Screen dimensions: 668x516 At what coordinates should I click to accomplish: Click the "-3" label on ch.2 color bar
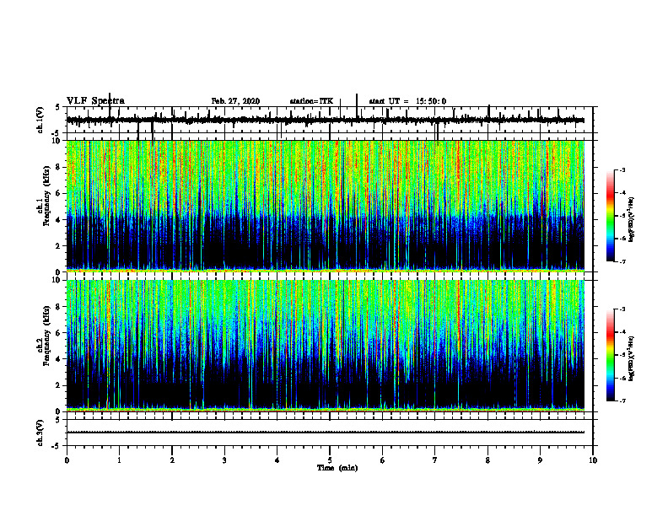pyautogui.click(x=622, y=309)
